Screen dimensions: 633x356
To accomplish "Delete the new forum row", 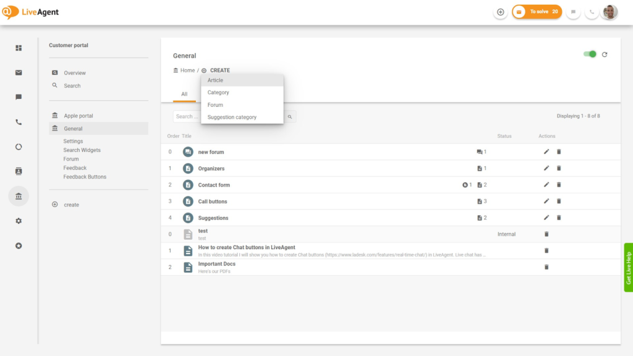I will pos(559,152).
